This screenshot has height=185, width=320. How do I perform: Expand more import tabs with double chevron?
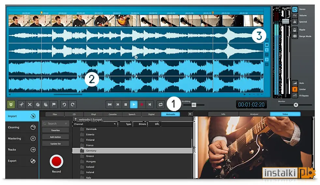[190, 114]
